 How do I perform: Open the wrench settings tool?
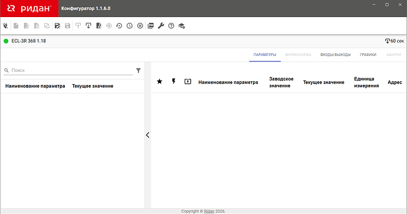[x=161, y=26]
